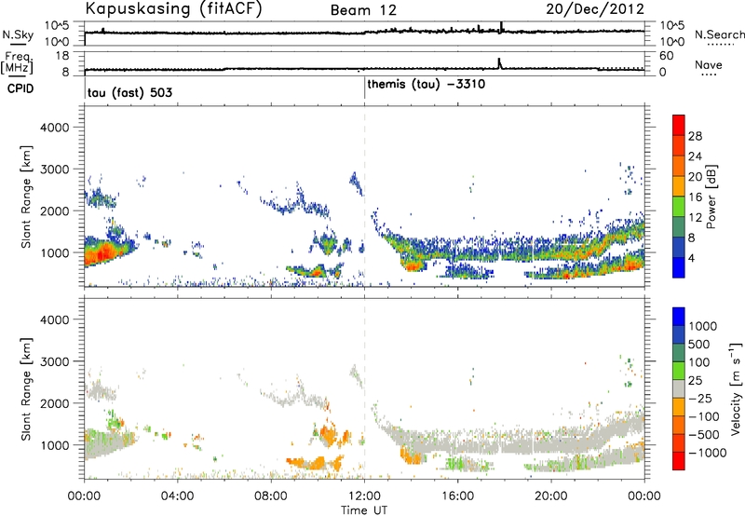Image resolution: width=745 pixels, height=516 pixels.
Task: Click the 'themis (tau) -3310' CPID text
Action: click(427, 84)
